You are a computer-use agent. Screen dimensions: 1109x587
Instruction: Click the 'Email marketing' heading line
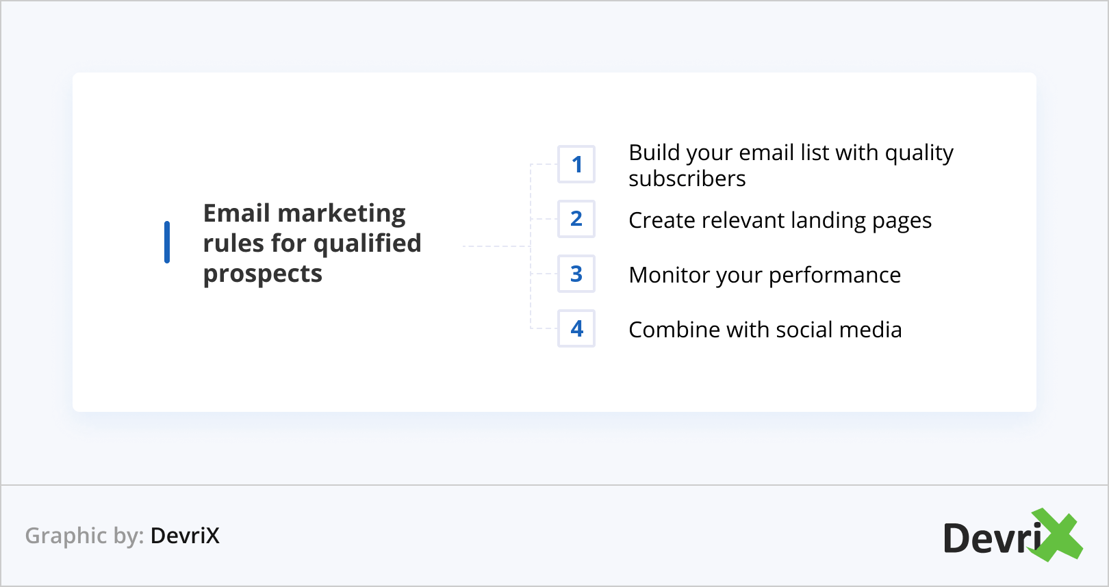click(x=305, y=213)
